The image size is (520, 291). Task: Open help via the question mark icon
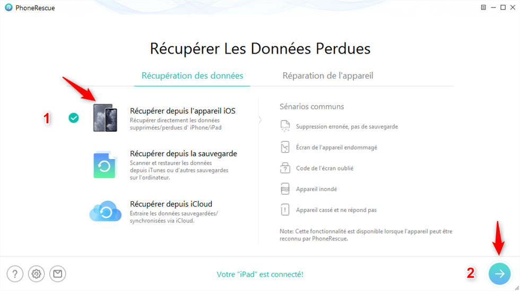click(15, 274)
